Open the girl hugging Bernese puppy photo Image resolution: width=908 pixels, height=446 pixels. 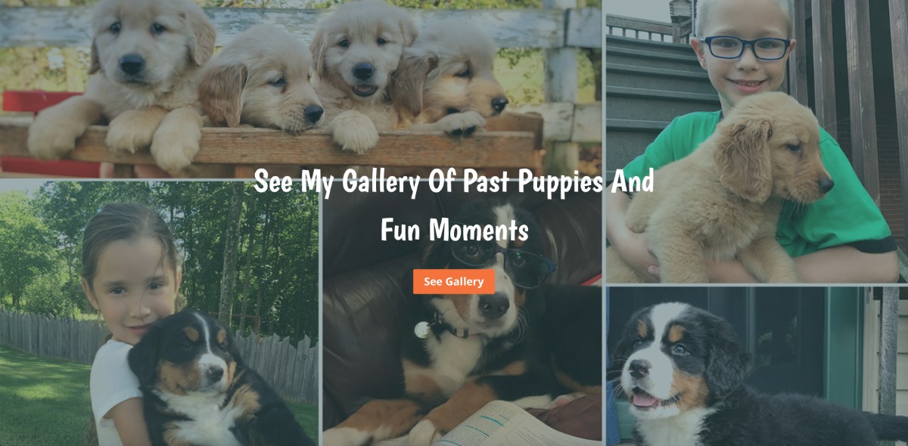(x=159, y=314)
